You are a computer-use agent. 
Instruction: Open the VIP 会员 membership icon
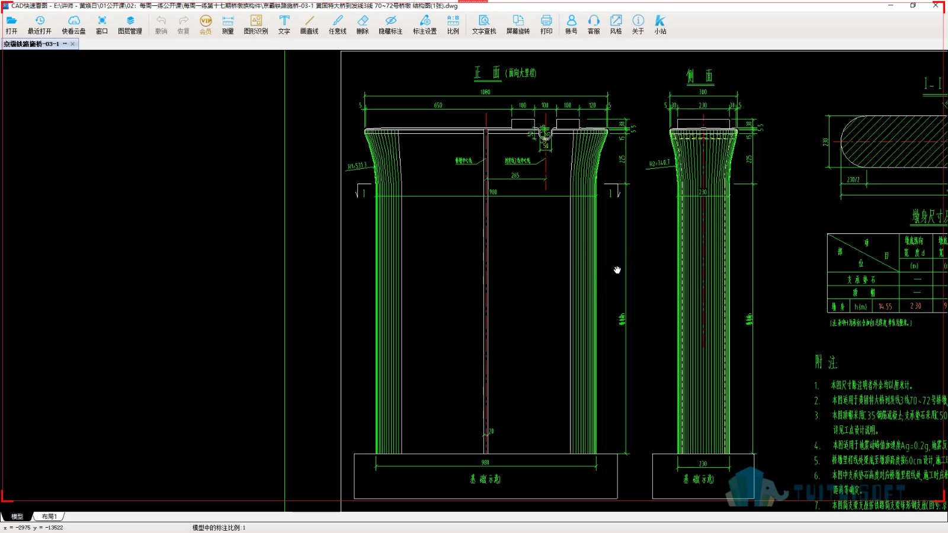click(206, 24)
